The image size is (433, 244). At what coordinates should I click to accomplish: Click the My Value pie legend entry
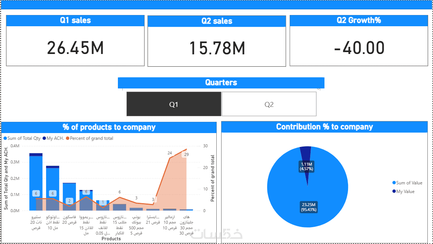[x=403, y=192]
